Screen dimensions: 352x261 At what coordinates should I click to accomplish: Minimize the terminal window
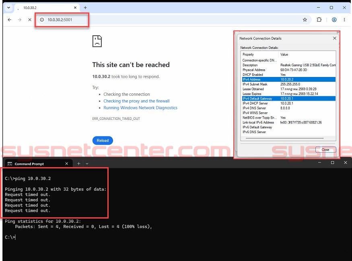pyautogui.click(x=319, y=163)
